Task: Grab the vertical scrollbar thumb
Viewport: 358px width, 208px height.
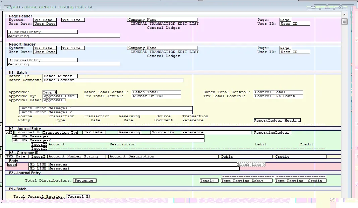Action: tap(344, 22)
